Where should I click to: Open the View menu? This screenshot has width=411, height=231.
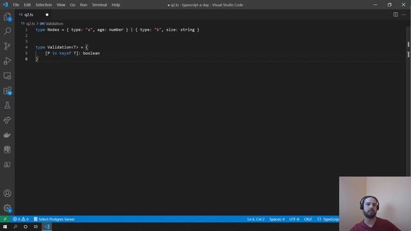point(61,4)
